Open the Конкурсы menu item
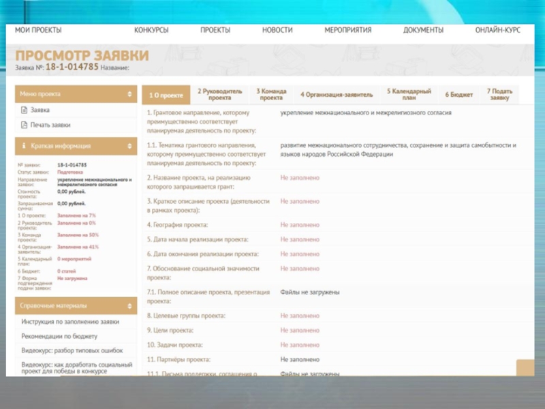 tap(151, 30)
